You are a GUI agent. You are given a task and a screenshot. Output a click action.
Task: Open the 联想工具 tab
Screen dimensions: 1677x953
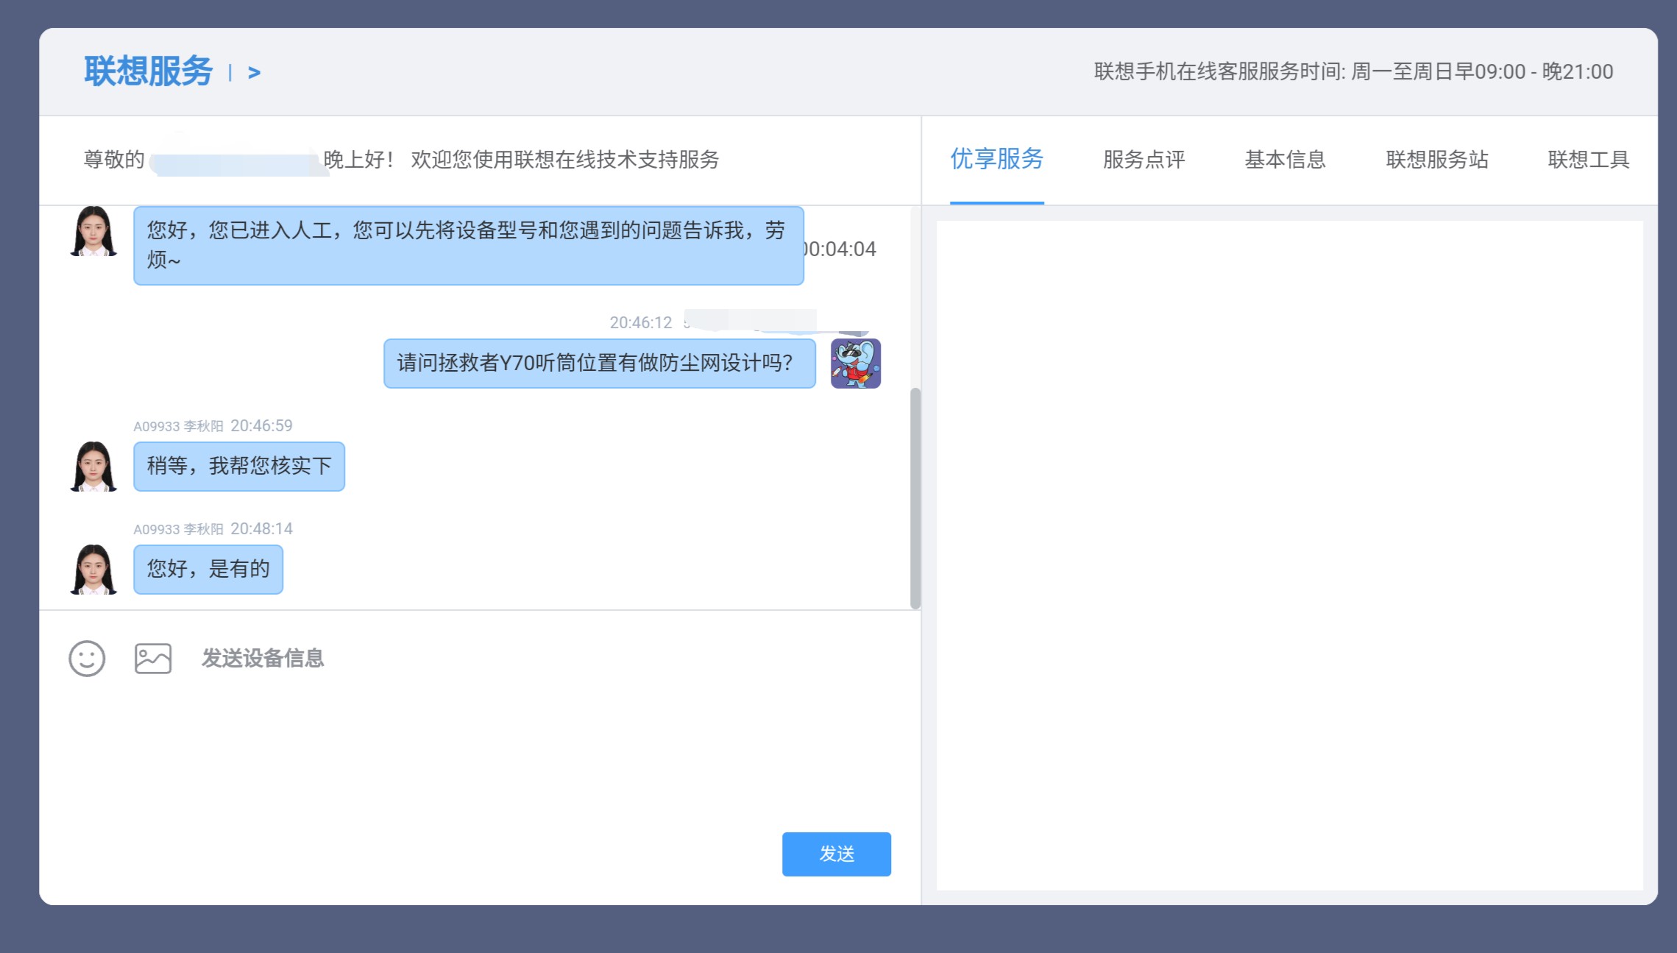pyautogui.click(x=1589, y=160)
